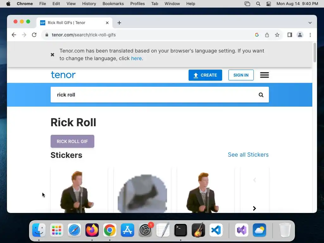Viewport: 324px width, 243px height.
Task: Click the browser forward arrow
Action: pyautogui.click(x=24, y=35)
